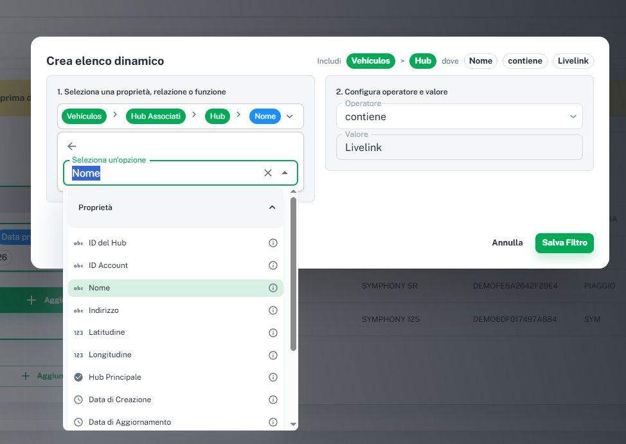Screen dimensions: 626x444
Task: Click the Salva Filtro button
Action: (x=564, y=243)
